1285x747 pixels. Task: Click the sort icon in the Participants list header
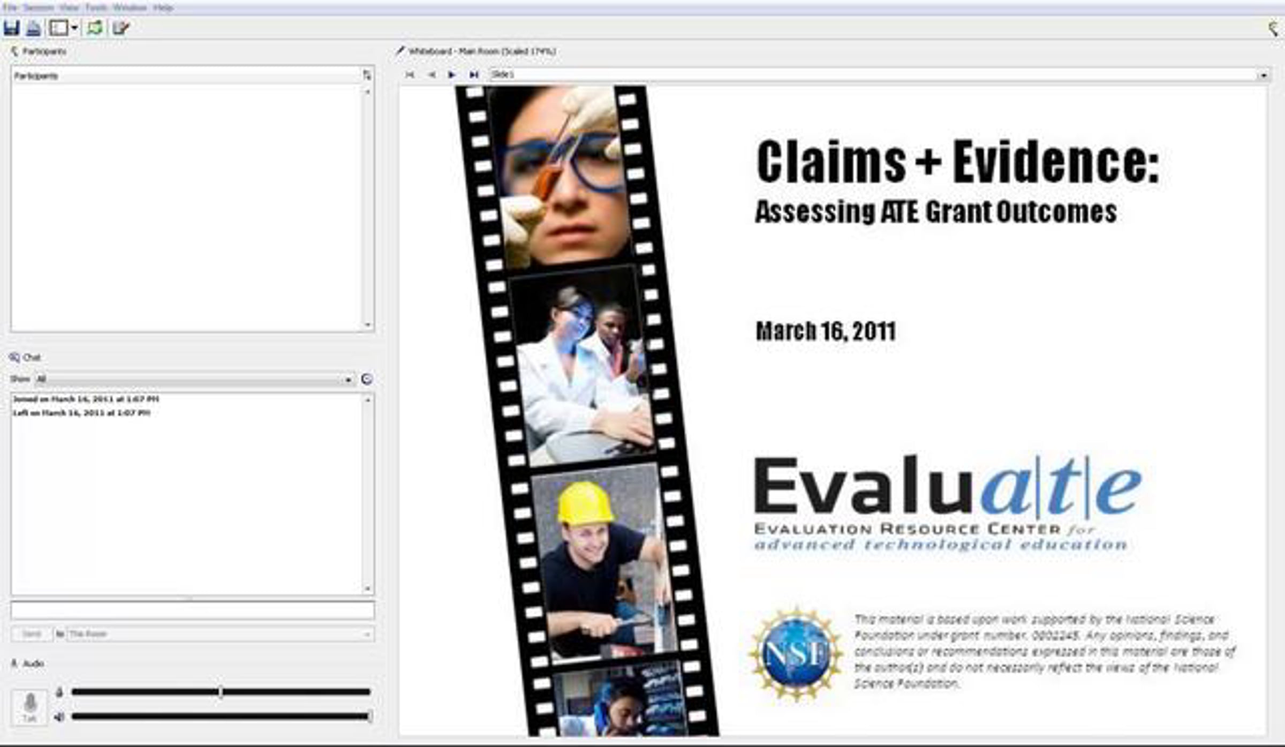[x=367, y=75]
